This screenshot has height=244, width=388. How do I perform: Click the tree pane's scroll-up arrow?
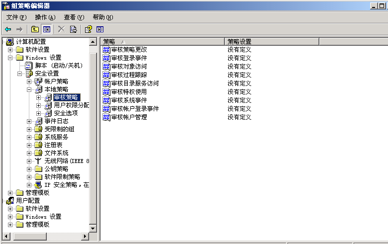(93, 42)
